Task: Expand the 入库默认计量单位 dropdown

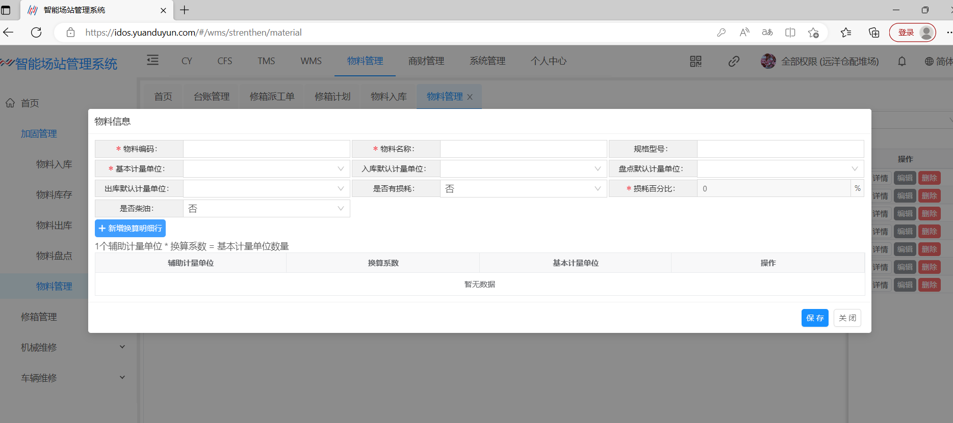Action: point(523,169)
